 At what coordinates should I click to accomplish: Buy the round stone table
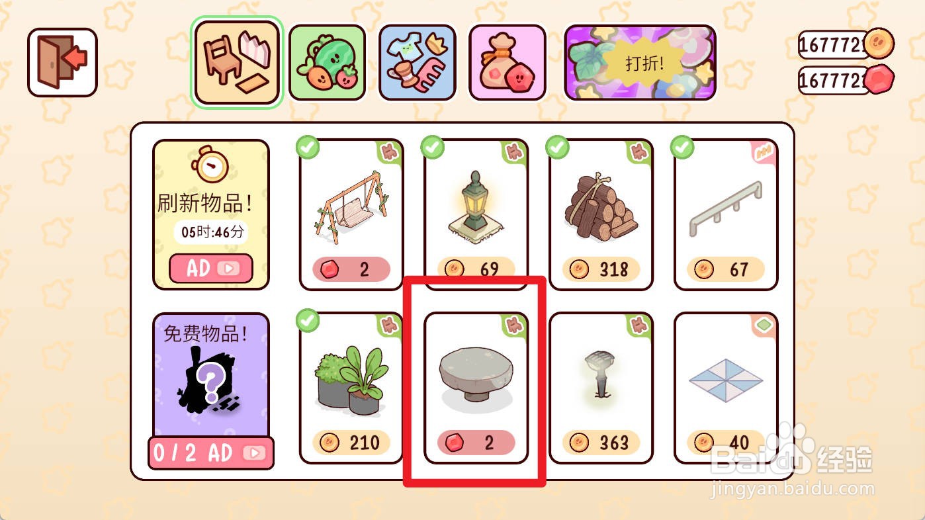pyautogui.click(x=476, y=388)
